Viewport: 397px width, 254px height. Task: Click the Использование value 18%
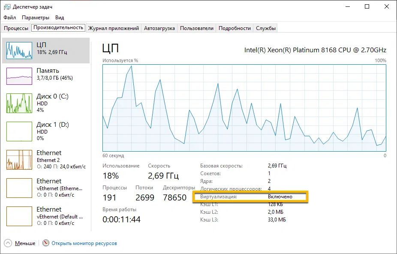pyautogui.click(x=111, y=176)
